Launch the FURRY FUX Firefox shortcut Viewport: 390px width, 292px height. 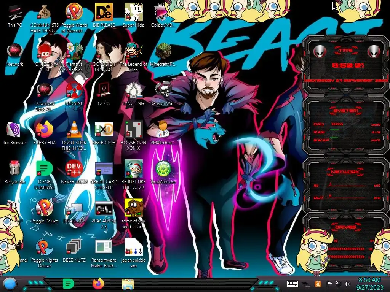tap(45, 133)
